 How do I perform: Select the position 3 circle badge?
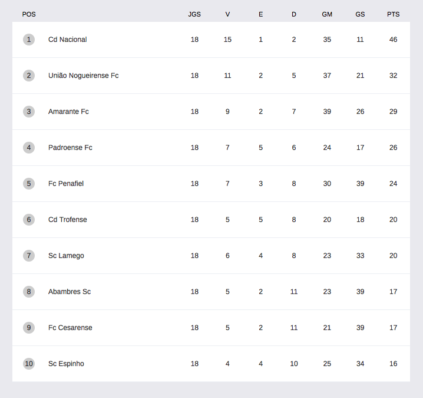coord(29,112)
